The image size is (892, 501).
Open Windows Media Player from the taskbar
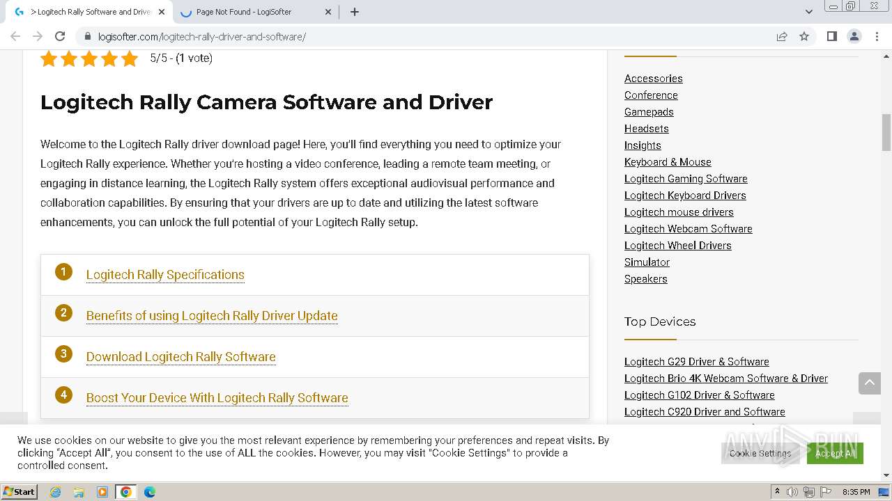pos(102,492)
